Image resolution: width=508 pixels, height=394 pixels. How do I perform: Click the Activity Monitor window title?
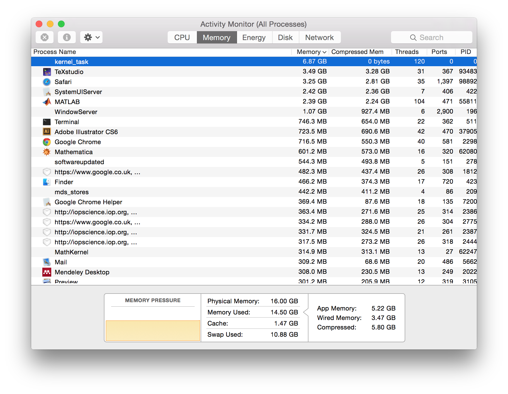253,24
